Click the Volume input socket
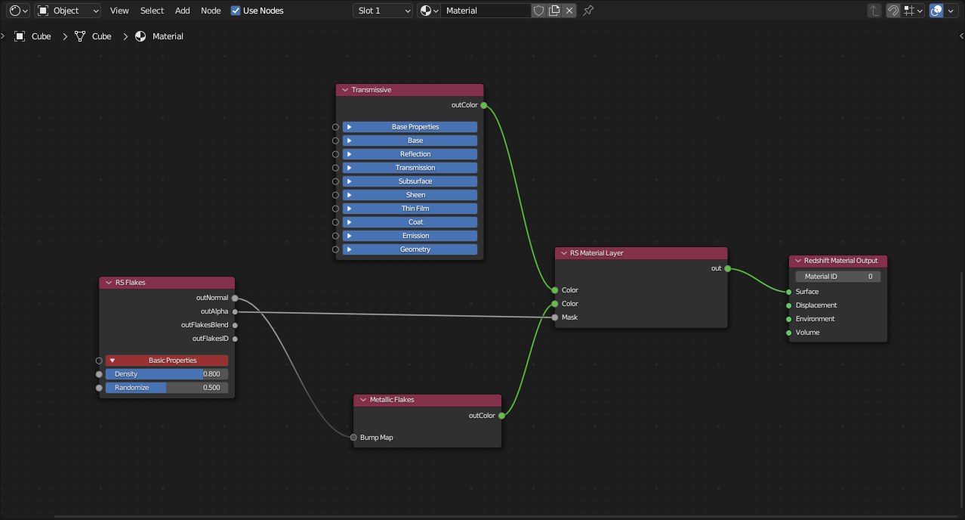 pyautogui.click(x=789, y=333)
